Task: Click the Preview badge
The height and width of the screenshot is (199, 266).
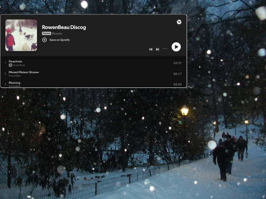Action: point(46,33)
